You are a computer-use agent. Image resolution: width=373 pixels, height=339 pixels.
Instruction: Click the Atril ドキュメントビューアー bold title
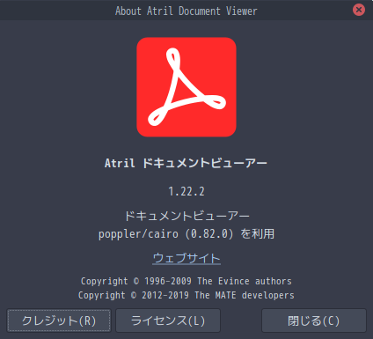(x=186, y=163)
